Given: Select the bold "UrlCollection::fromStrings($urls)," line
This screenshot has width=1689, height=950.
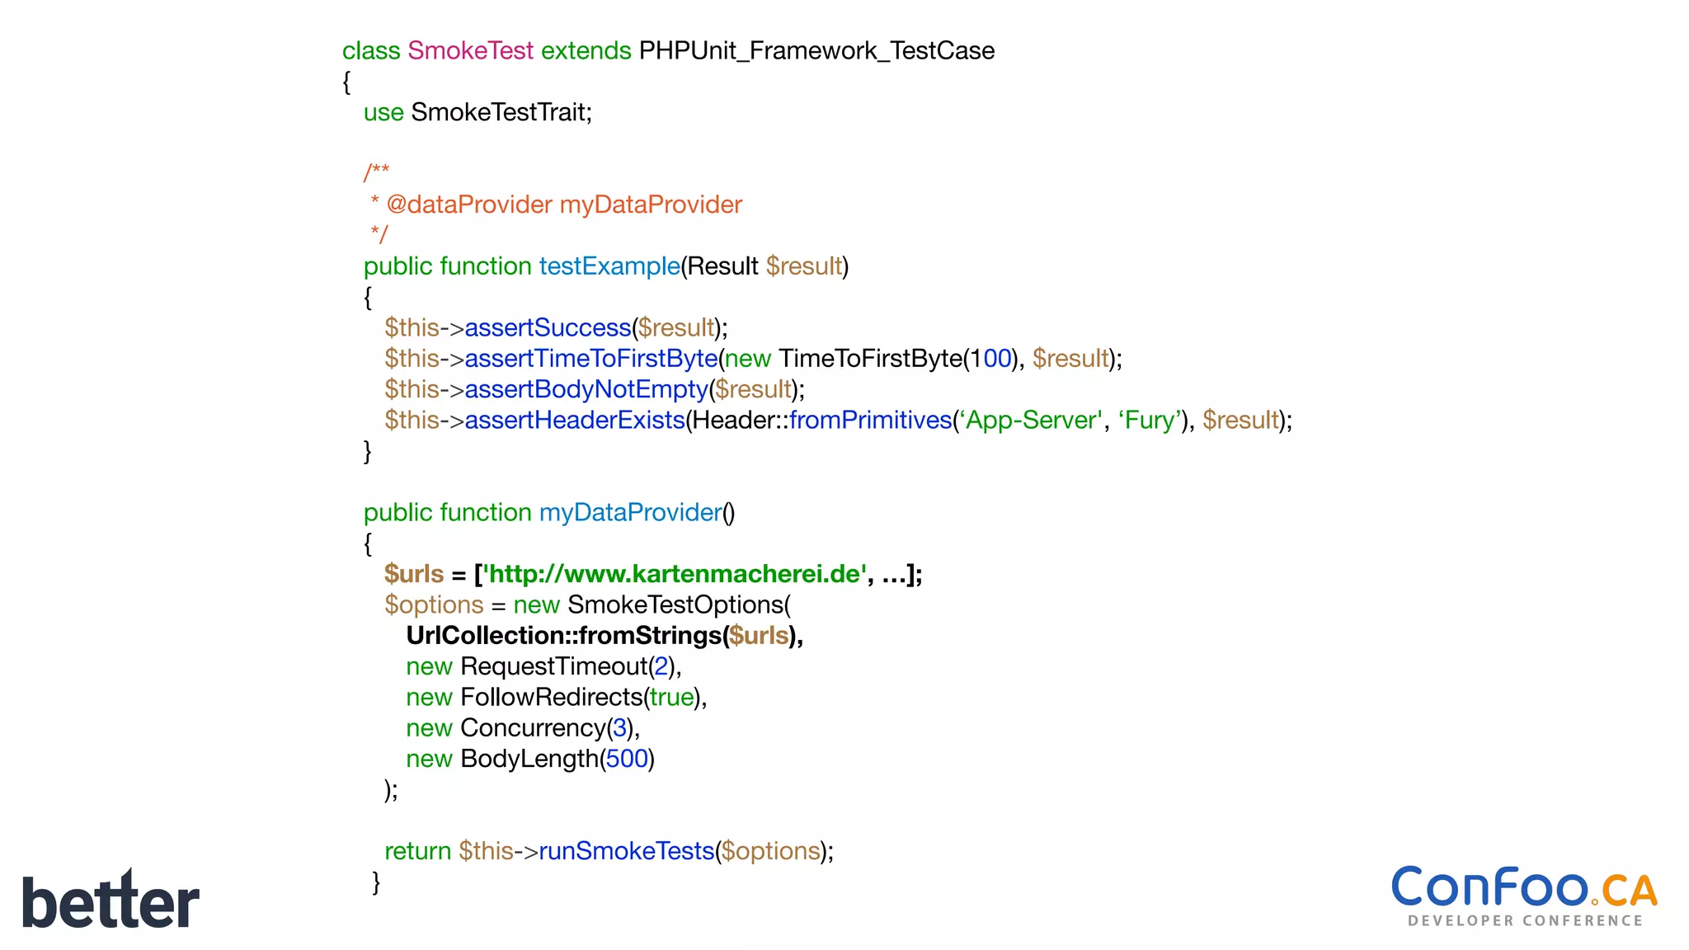Looking at the screenshot, I should (x=605, y=636).
